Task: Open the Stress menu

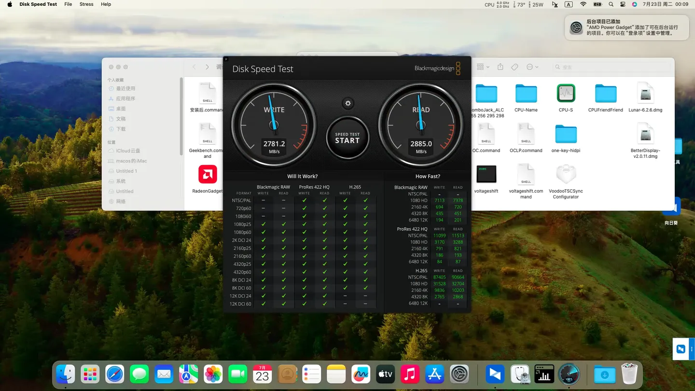Action: pos(86,4)
